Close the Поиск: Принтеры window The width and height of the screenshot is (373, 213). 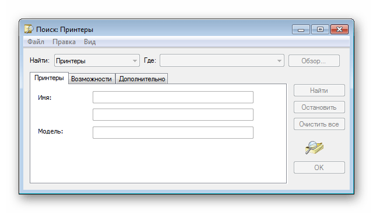339,30
